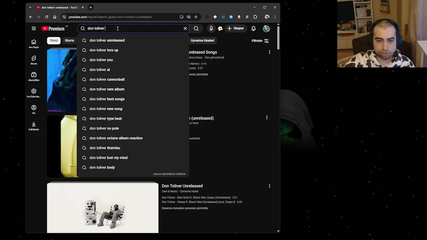Open the Filtreler filter options
The image size is (427, 240).
coord(260,41)
